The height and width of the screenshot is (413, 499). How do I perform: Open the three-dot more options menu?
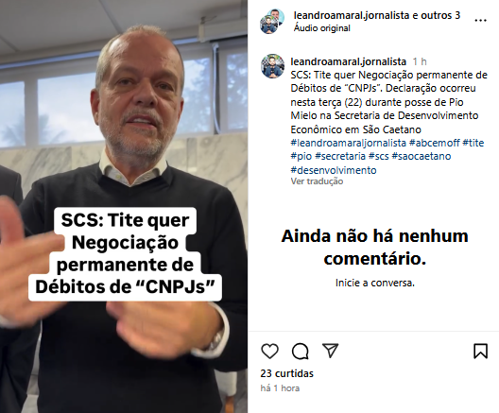[x=480, y=21]
